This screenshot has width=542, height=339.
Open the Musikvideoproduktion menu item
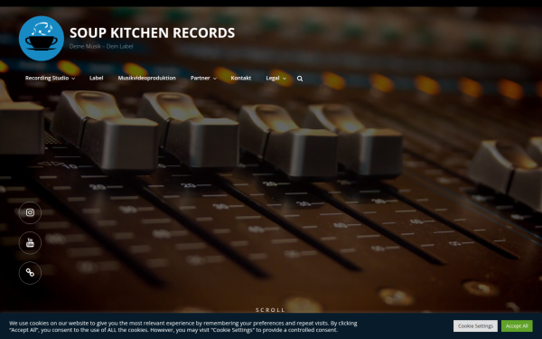coord(146,78)
